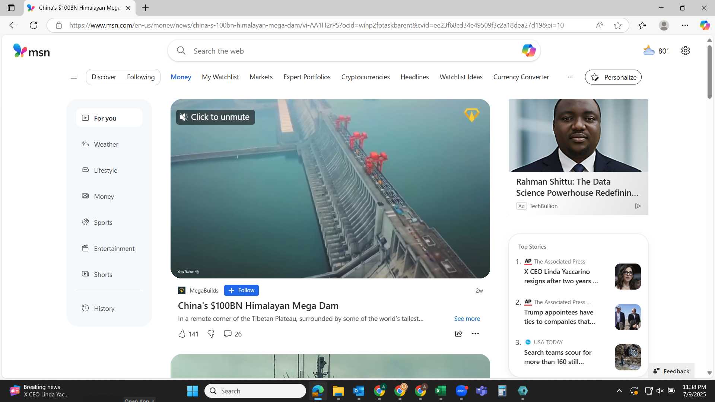Viewport: 715px width, 402px height.
Task: Open comments showing 26
Action: coord(232,334)
